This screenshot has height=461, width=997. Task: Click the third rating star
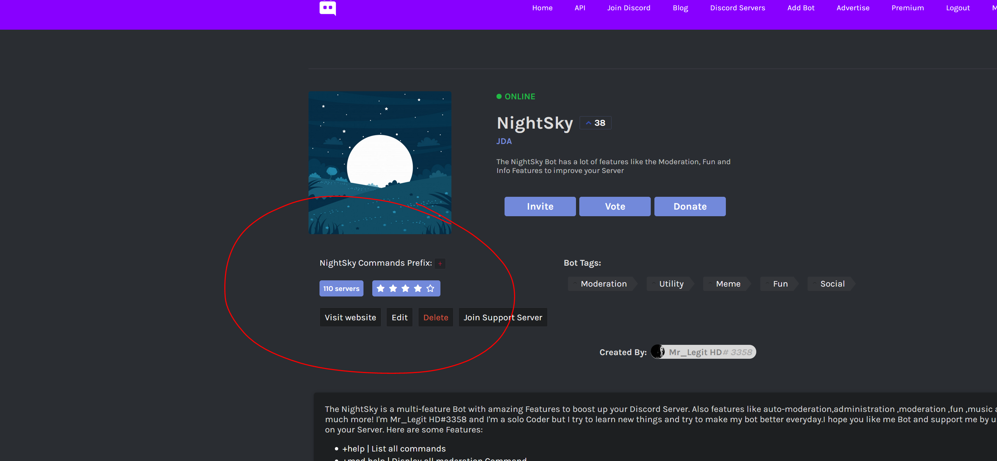(405, 288)
